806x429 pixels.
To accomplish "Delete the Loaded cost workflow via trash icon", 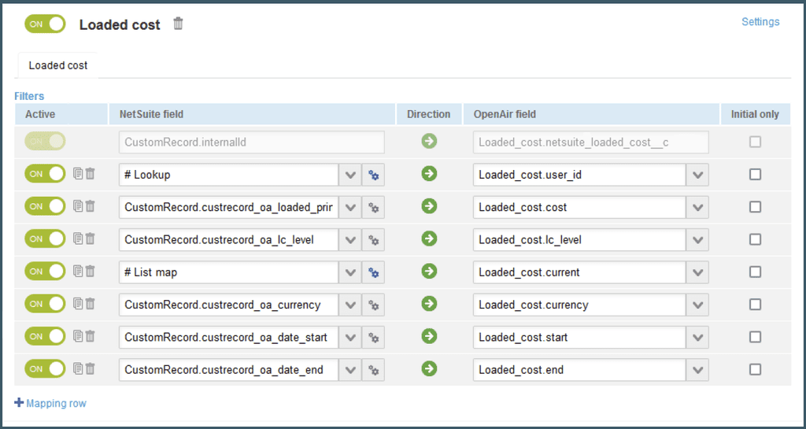I will (178, 24).
